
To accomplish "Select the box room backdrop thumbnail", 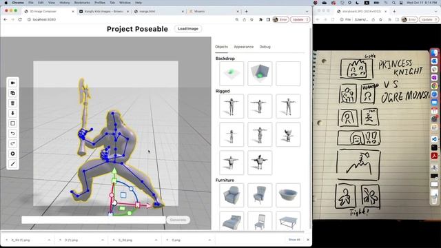I will pyautogui.click(x=260, y=74).
